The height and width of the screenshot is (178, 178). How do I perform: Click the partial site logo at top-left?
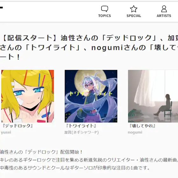(1, 8)
